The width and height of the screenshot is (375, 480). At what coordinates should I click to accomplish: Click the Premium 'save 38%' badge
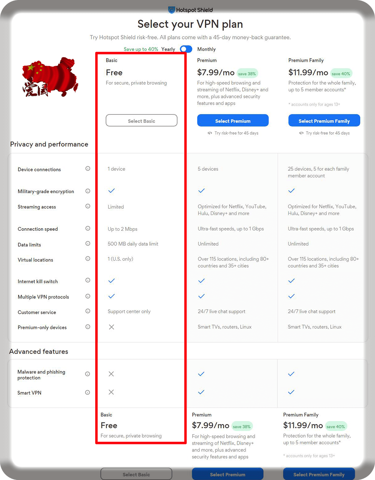pyautogui.click(x=247, y=74)
